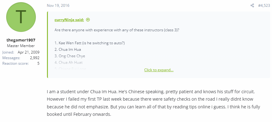Click the Messages label in user info
The height and width of the screenshot is (122, 272).
(x=11, y=58)
